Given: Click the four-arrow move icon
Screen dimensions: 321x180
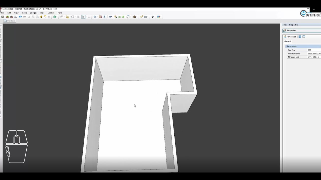Looking at the screenshot, I should 153,17.
